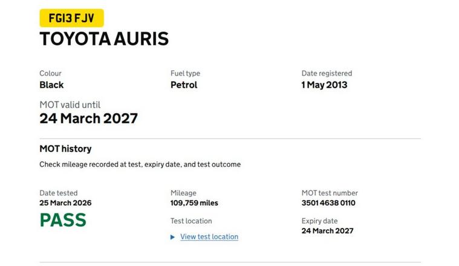The width and height of the screenshot is (459, 266).
Task: Click the MOT history section heading
Action: point(65,149)
